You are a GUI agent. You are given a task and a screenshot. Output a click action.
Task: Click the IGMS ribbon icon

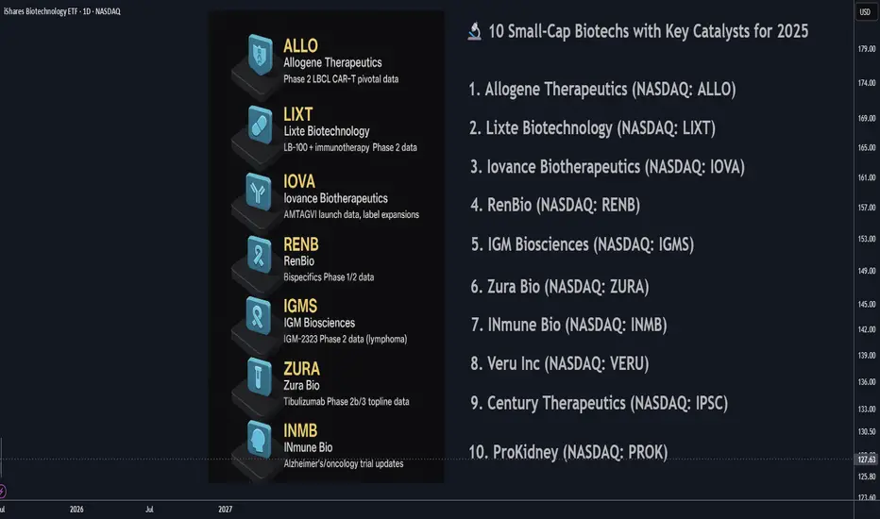click(259, 316)
